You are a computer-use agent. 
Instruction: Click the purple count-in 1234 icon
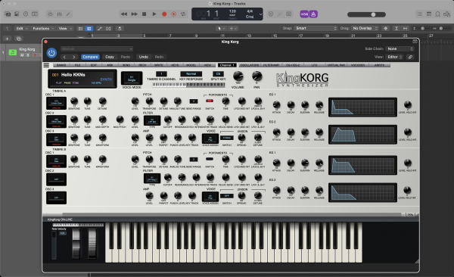(304, 14)
